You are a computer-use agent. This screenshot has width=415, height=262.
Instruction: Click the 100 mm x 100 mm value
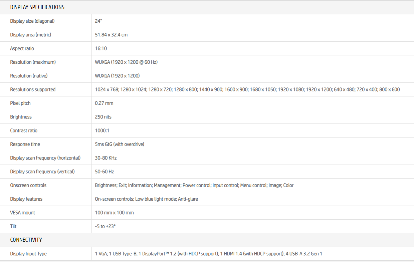click(x=114, y=213)
